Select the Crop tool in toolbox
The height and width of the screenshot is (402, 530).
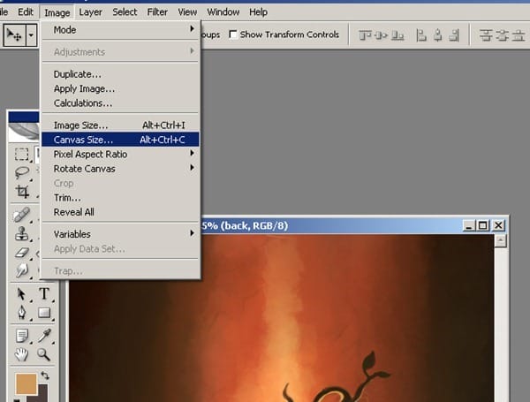click(x=22, y=192)
